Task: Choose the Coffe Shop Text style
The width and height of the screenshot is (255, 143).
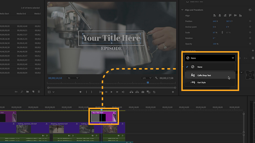Action: tap(210, 75)
